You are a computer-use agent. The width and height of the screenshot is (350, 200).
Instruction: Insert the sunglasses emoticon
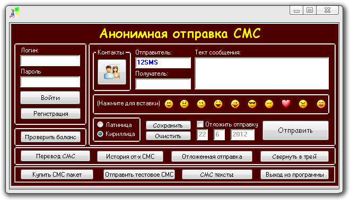point(252,104)
